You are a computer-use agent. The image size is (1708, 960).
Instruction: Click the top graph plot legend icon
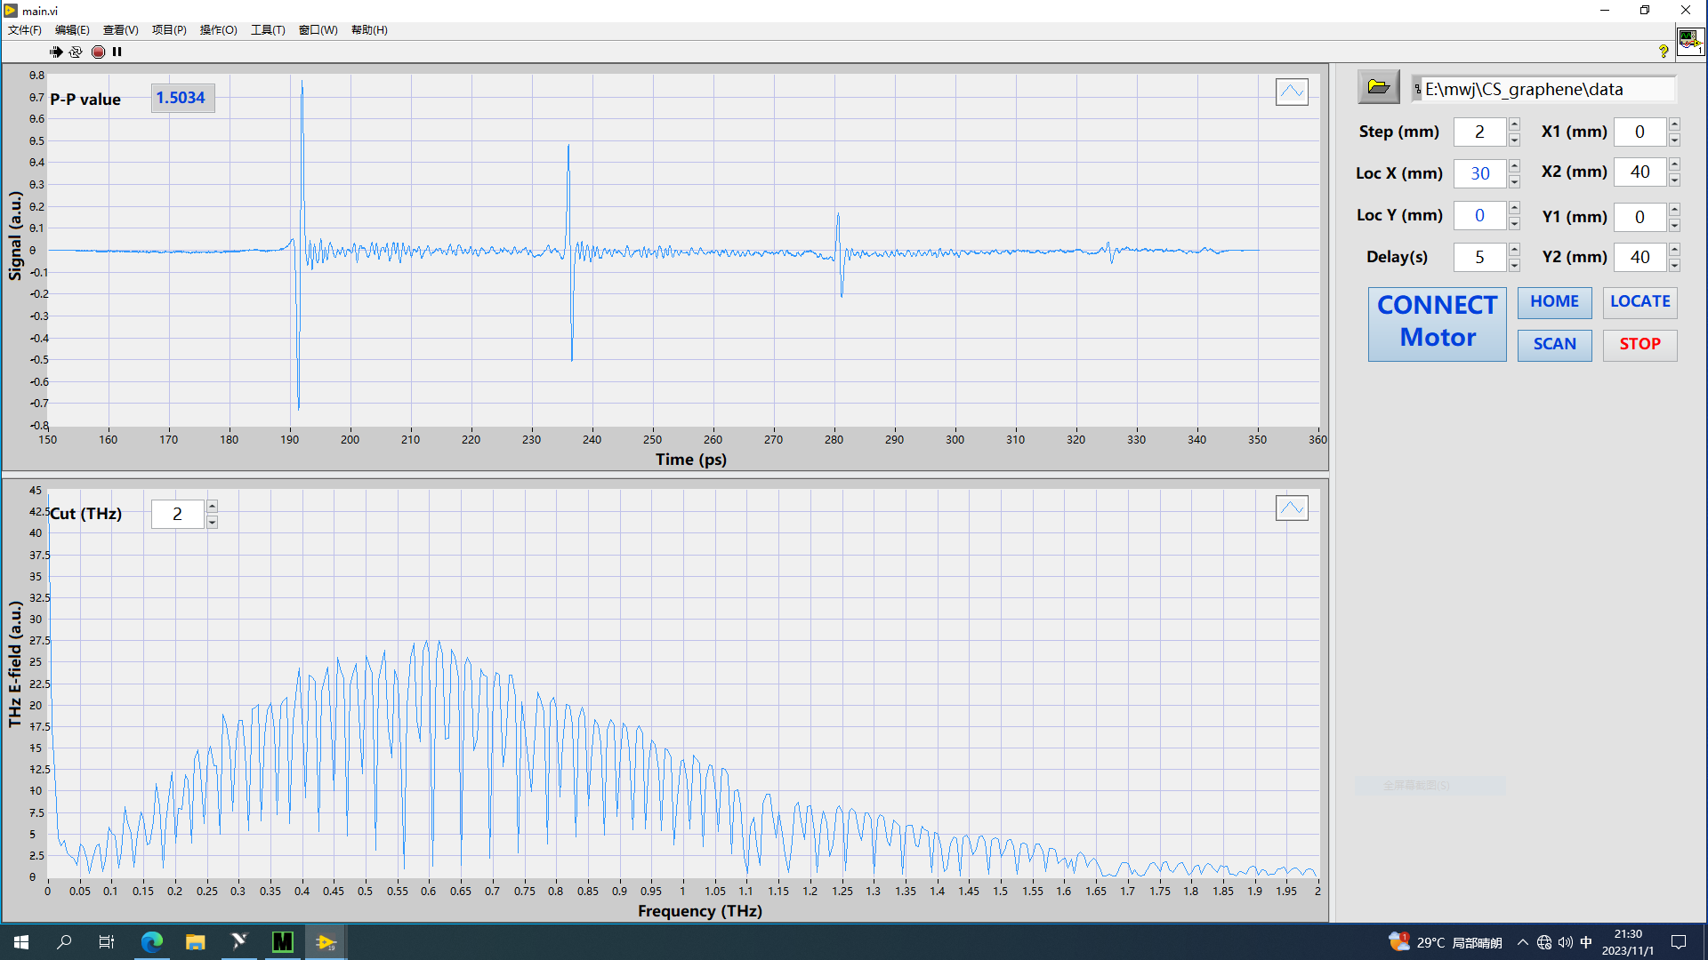point(1292,92)
